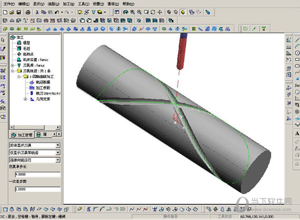This screenshot has height=220, width=300.
Task: Click the 仿真单步长 input field
Action: 37,174
